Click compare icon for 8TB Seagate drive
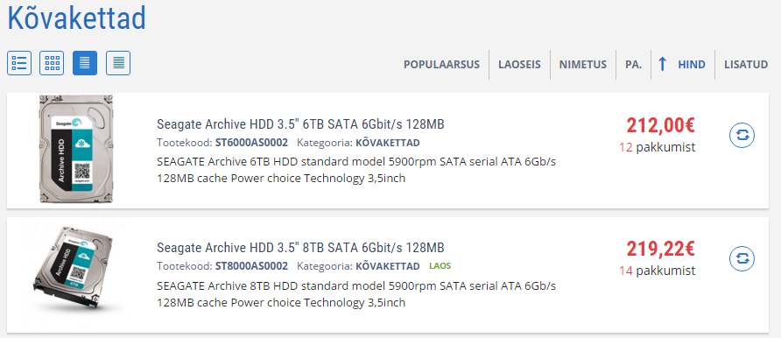This screenshot has height=338, width=781. pos(742,258)
